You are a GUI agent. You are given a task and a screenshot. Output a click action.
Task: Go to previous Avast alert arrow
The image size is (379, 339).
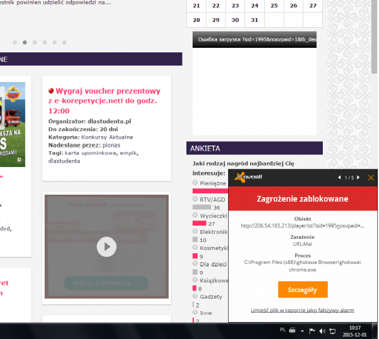[x=340, y=178]
